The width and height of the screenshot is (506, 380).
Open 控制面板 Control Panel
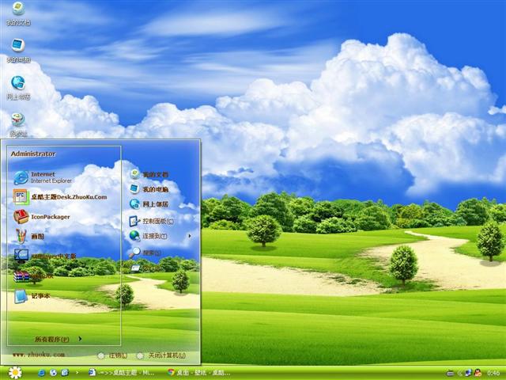click(x=152, y=221)
